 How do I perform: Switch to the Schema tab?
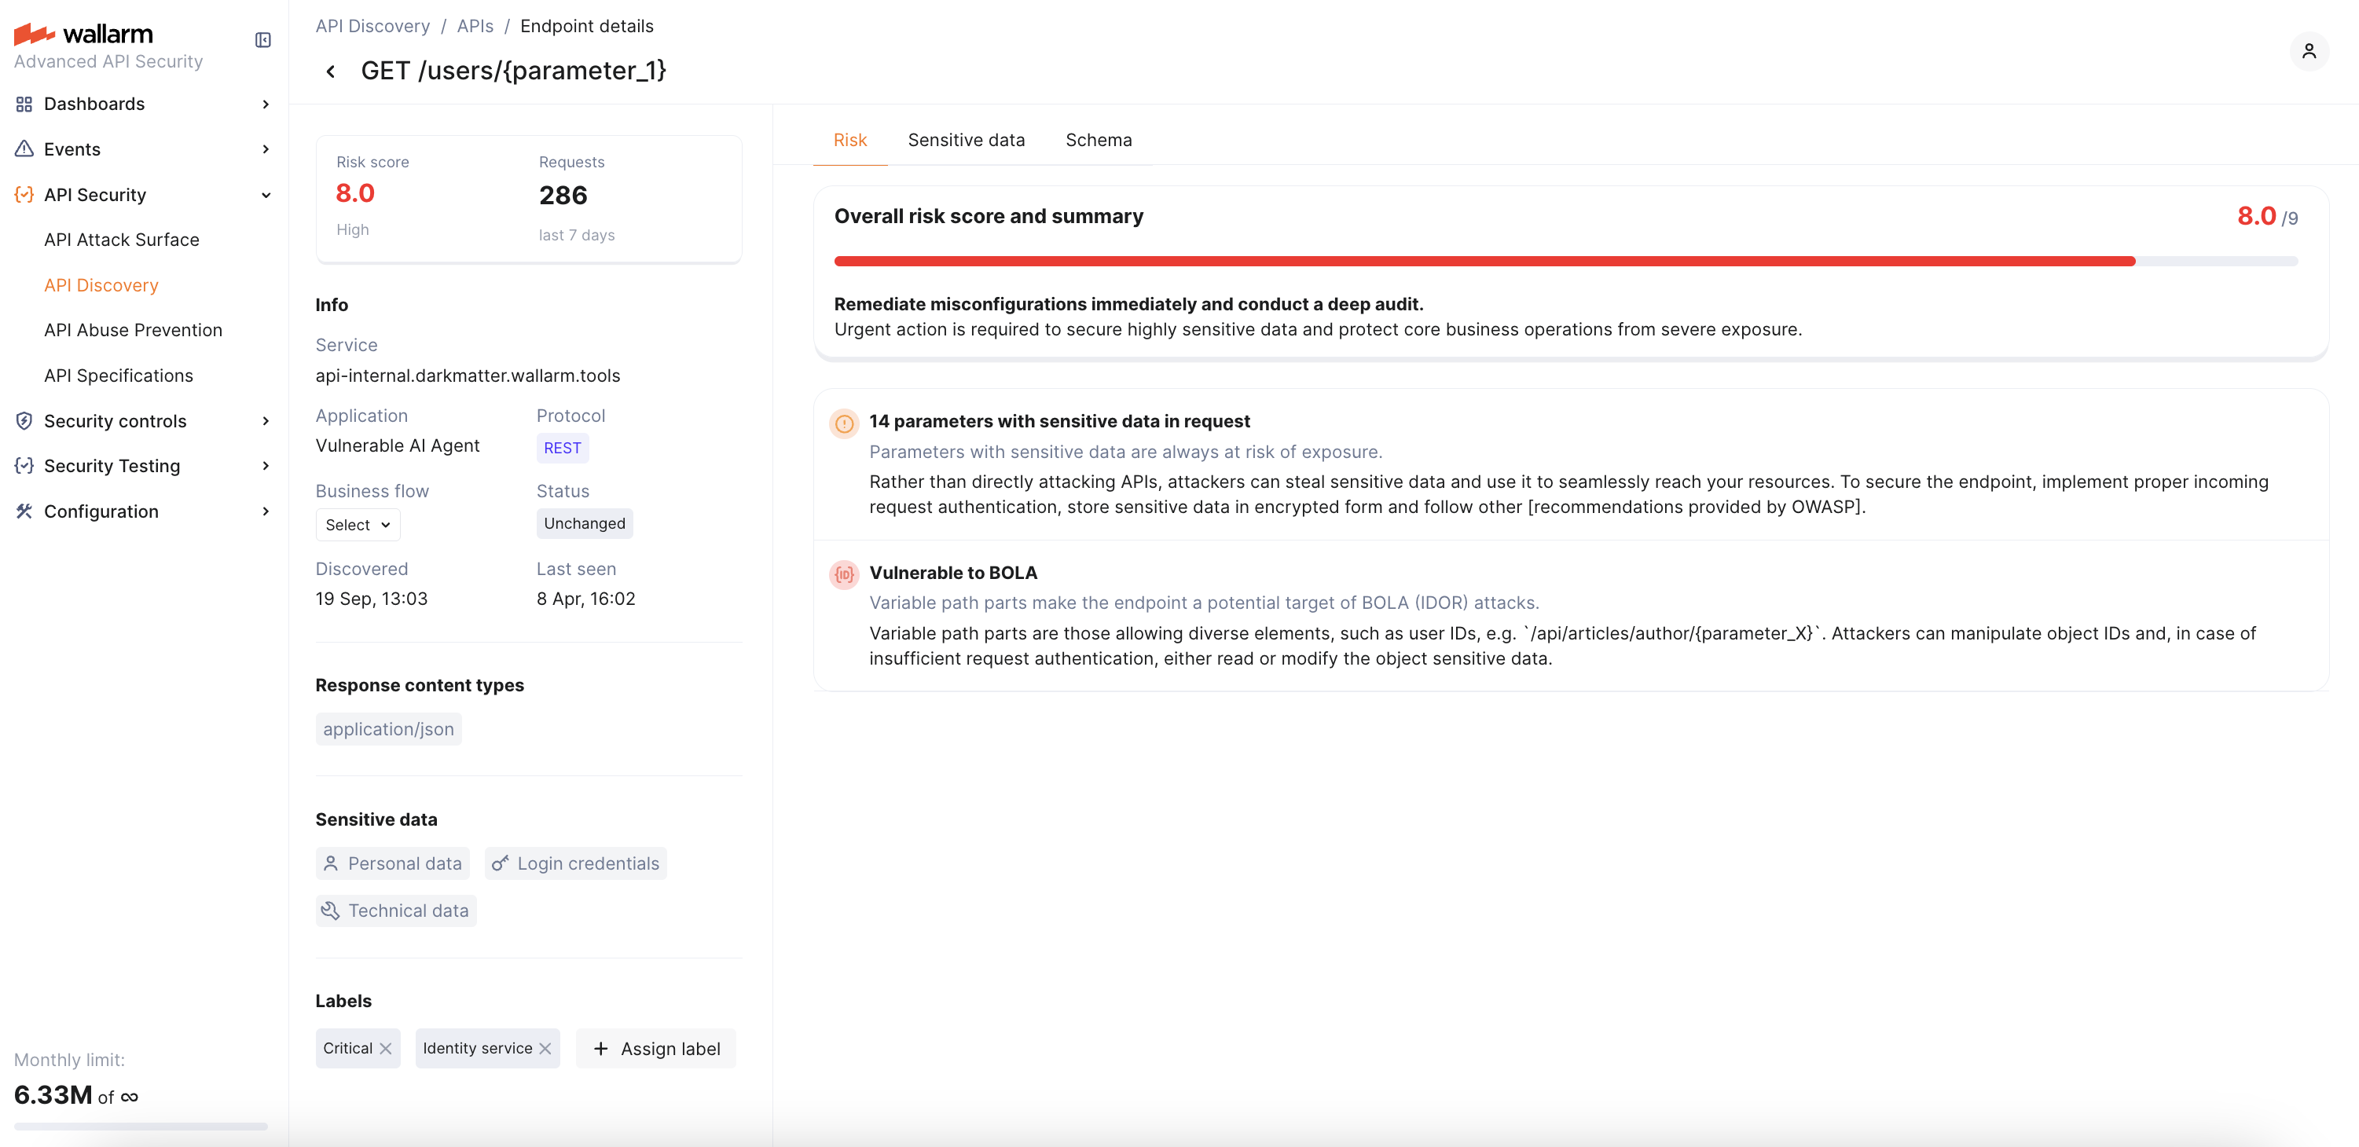tap(1098, 139)
